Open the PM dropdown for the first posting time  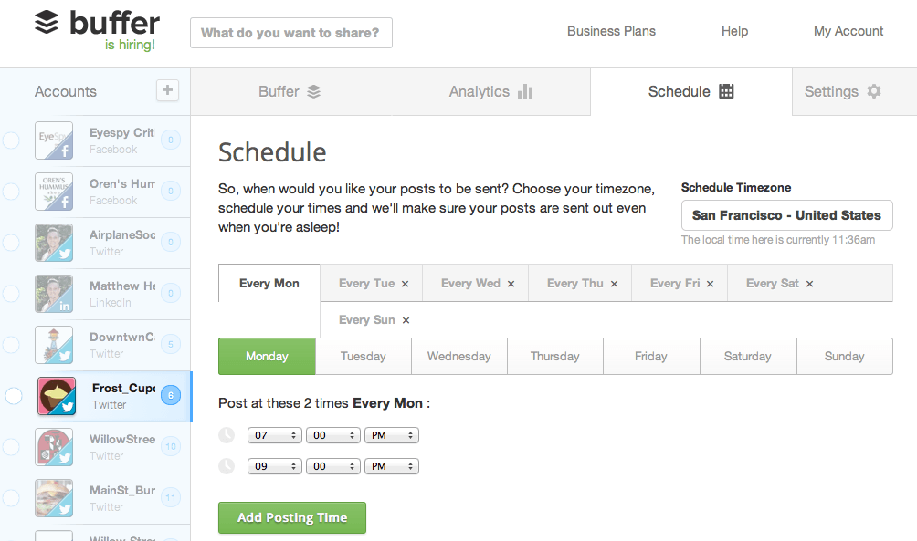[391, 435]
